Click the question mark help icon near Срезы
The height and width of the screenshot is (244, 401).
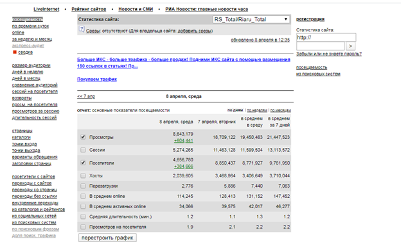pos(82,29)
